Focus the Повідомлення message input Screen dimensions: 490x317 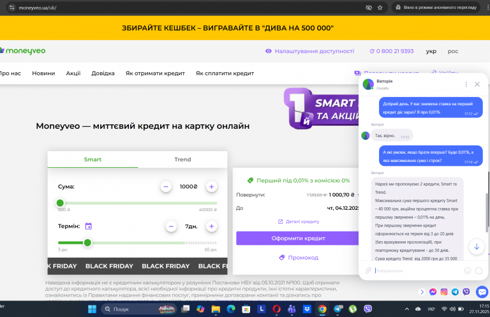417,271
